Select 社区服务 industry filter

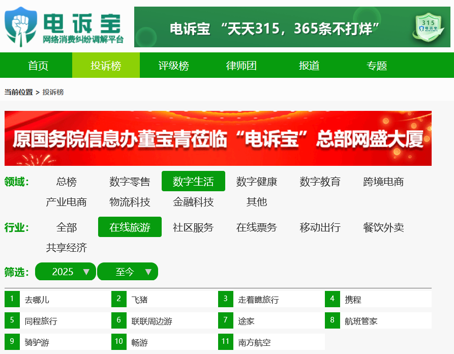coord(193,227)
